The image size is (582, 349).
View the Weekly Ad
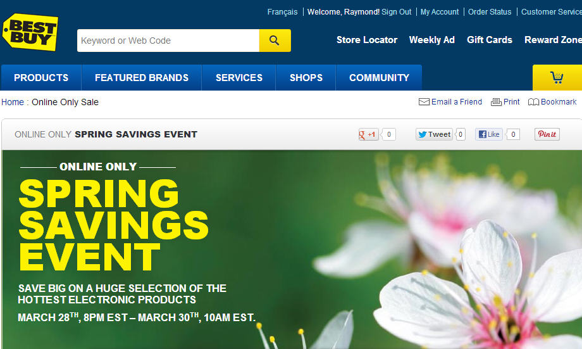pos(431,40)
